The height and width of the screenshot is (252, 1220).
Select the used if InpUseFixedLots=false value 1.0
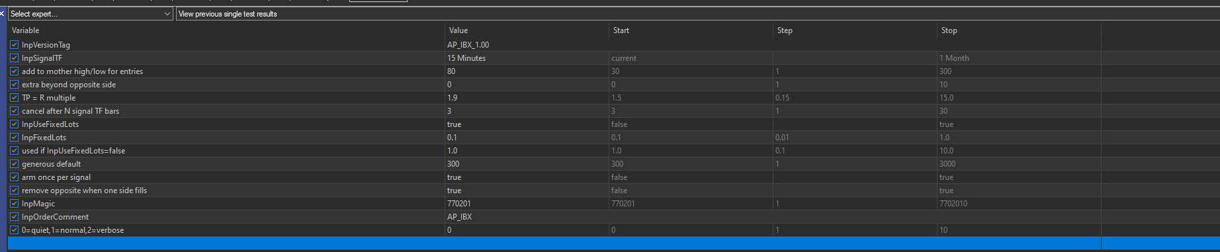coord(527,151)
